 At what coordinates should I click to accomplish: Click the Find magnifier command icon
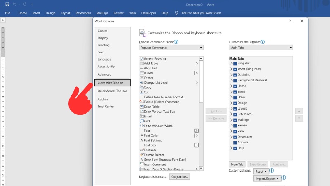(x=141, y=121)
